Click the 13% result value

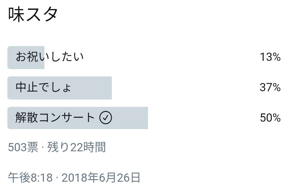tap(270, 57)
